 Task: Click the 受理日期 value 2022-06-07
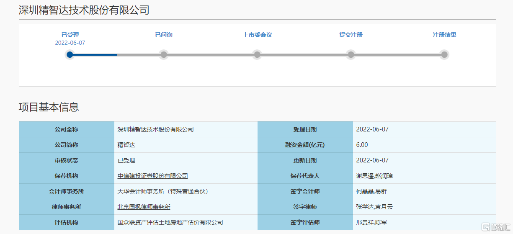click(372, 130)
